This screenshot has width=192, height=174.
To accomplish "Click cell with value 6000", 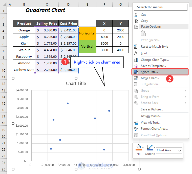I will 104,37.
